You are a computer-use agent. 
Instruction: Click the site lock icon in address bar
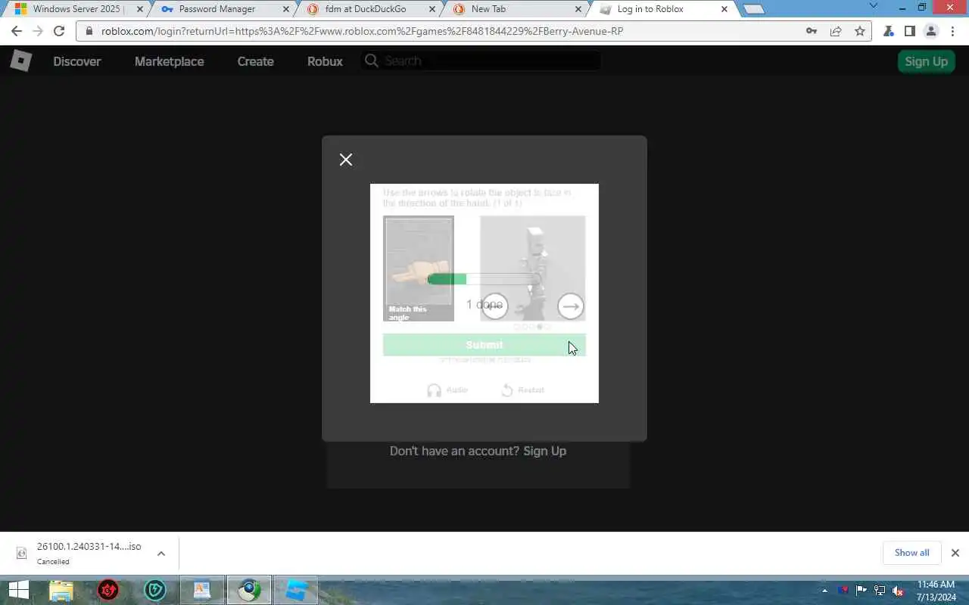(x=89, y=31)
